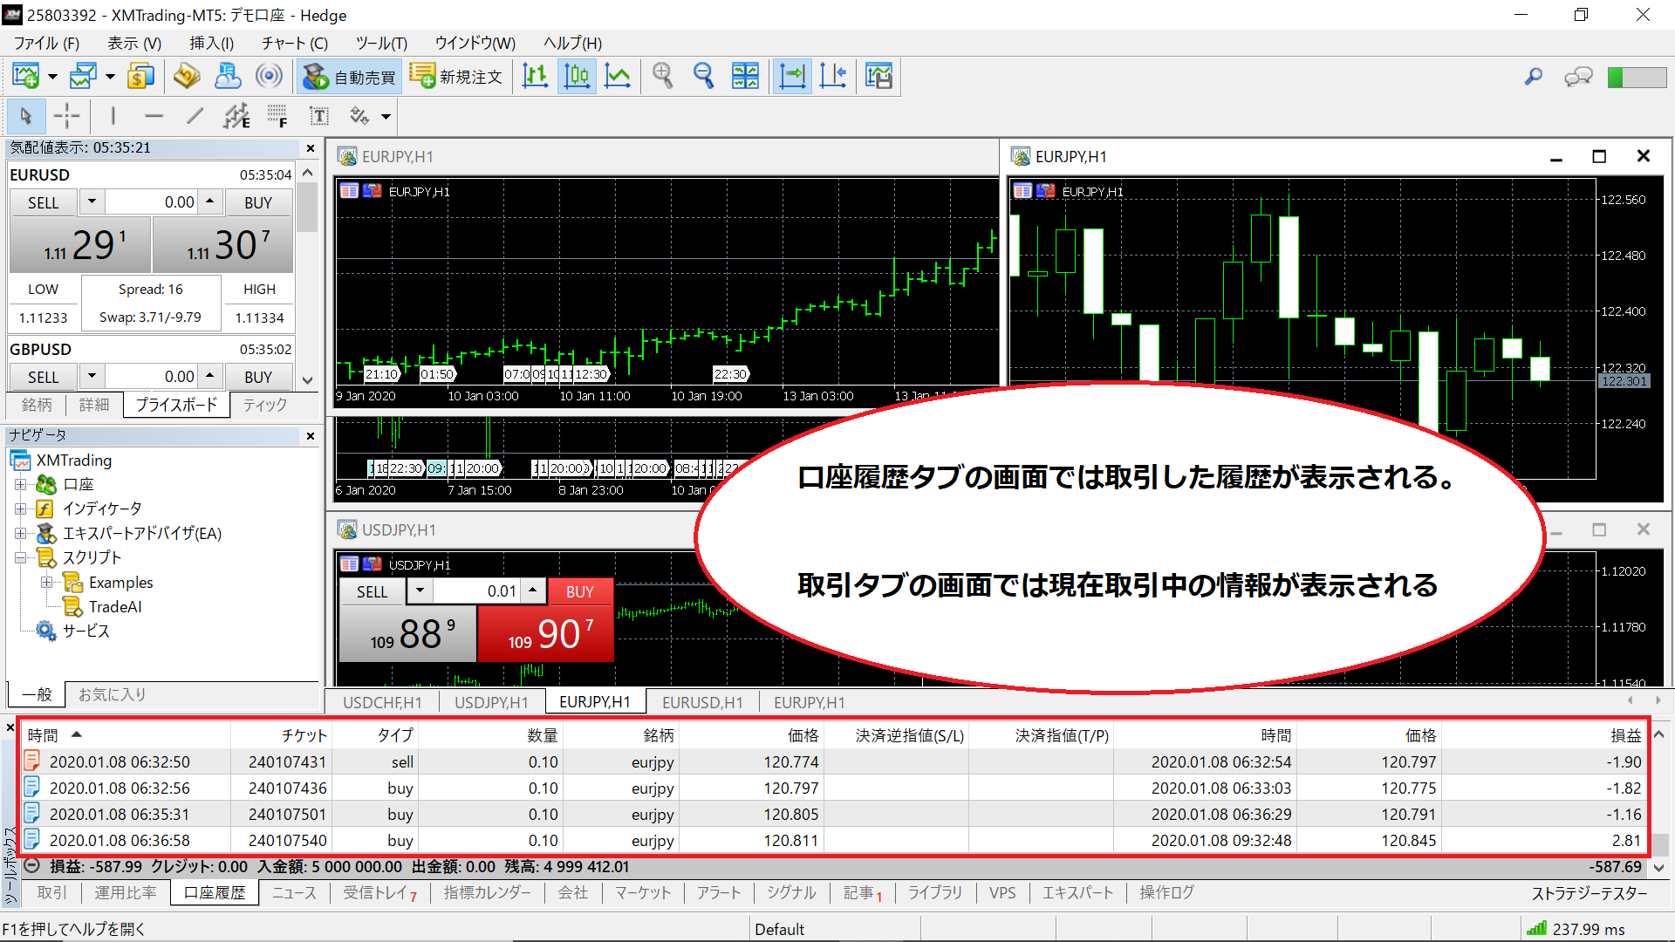Switch to the ティック tab in Market Watch
The width and height of the screenshot is (1675, 942).
[x=264, y=404]
